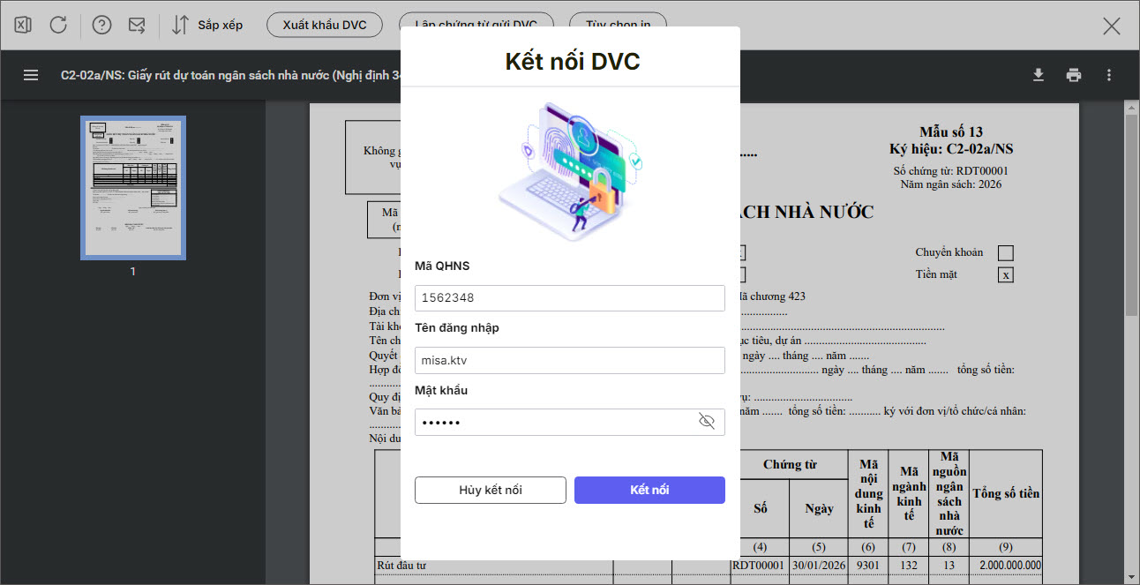Viewport: 1140px width, 585px height.
Task: Click the Excel export icon
Action: tap(23, 25)
